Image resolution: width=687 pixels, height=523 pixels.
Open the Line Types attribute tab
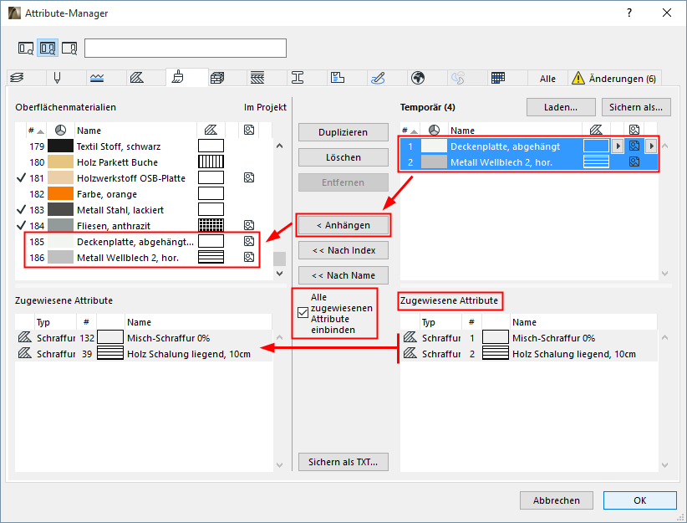pos(97,78)
